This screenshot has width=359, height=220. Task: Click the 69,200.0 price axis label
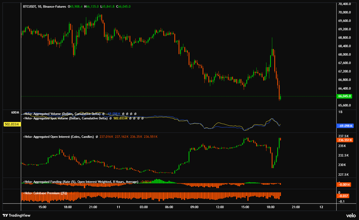[x=344, y=29]
